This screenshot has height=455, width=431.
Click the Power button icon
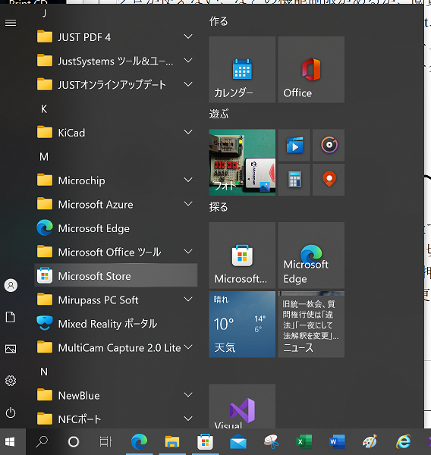click(x=11, y=413)
